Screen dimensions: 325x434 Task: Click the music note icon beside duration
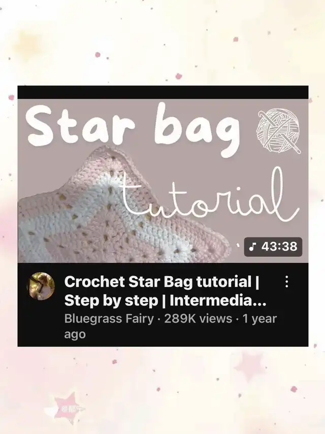[x=252, y=246]
